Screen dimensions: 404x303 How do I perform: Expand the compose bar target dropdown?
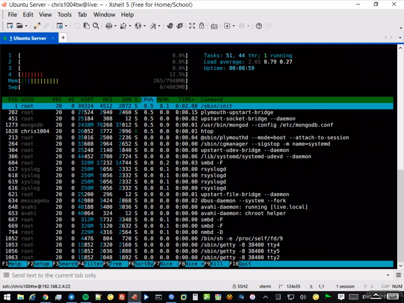tap(388, 275)
